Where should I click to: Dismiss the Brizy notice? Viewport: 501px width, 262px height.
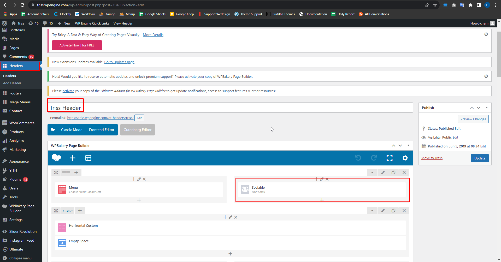486,34
